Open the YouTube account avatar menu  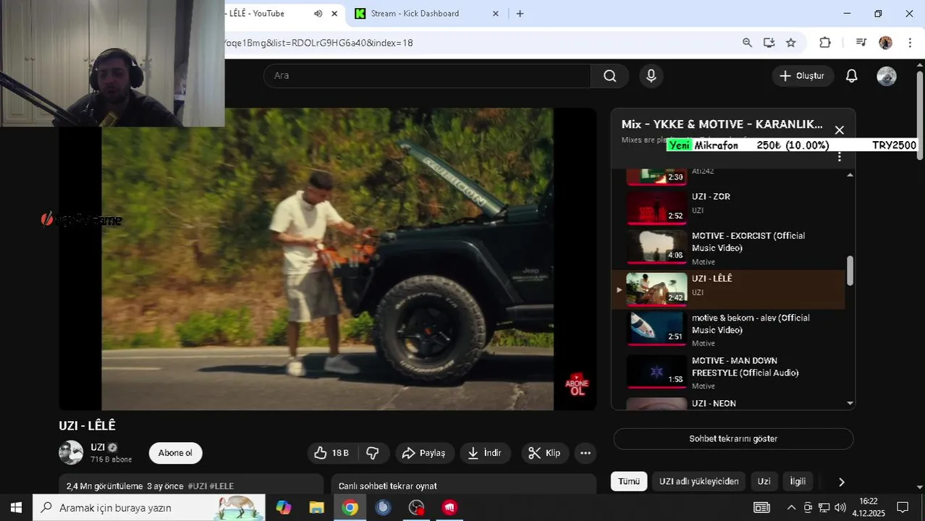point(887,76)
